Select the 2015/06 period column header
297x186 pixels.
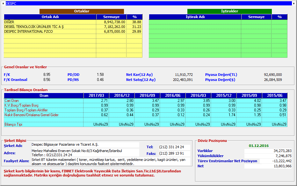(x=275, y=96)
